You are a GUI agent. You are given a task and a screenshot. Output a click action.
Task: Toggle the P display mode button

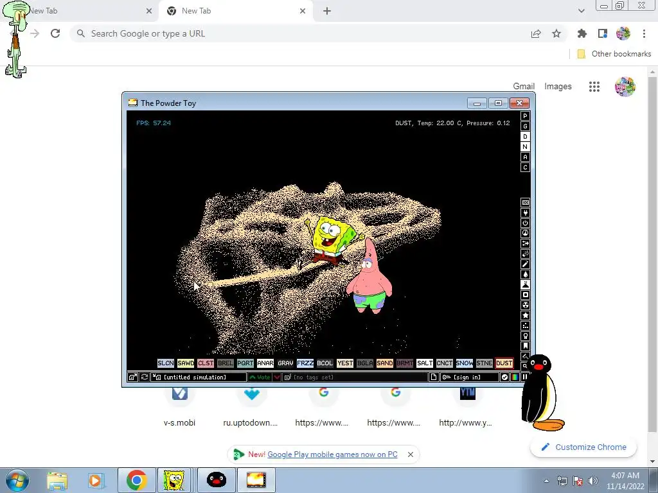coord(525,116)
